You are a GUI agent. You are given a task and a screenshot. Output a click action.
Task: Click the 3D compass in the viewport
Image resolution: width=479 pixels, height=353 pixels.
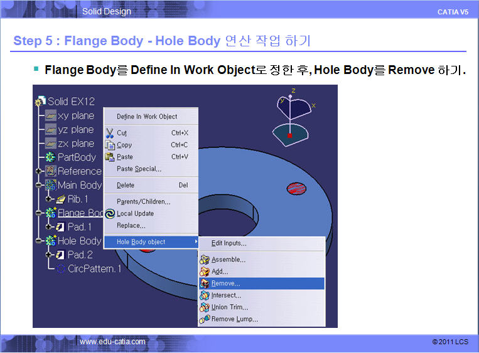(x=292, y=117)
